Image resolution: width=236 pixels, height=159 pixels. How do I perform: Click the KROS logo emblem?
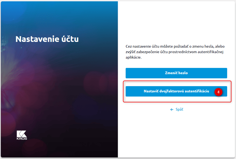22,134
